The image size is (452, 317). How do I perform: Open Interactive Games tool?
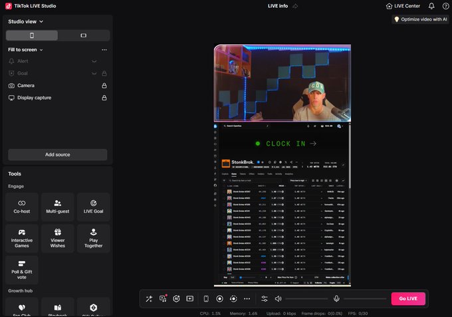22,239
